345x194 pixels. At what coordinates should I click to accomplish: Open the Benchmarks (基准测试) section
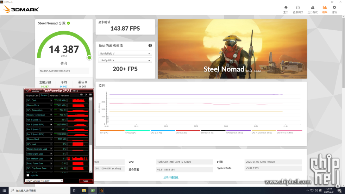pyautogui.click(x=298, y=10)
